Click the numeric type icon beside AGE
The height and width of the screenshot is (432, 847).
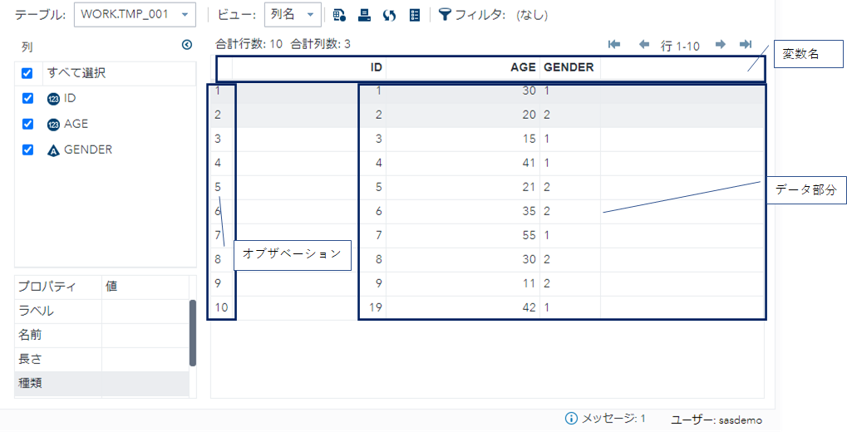click(x=53, y=125)
